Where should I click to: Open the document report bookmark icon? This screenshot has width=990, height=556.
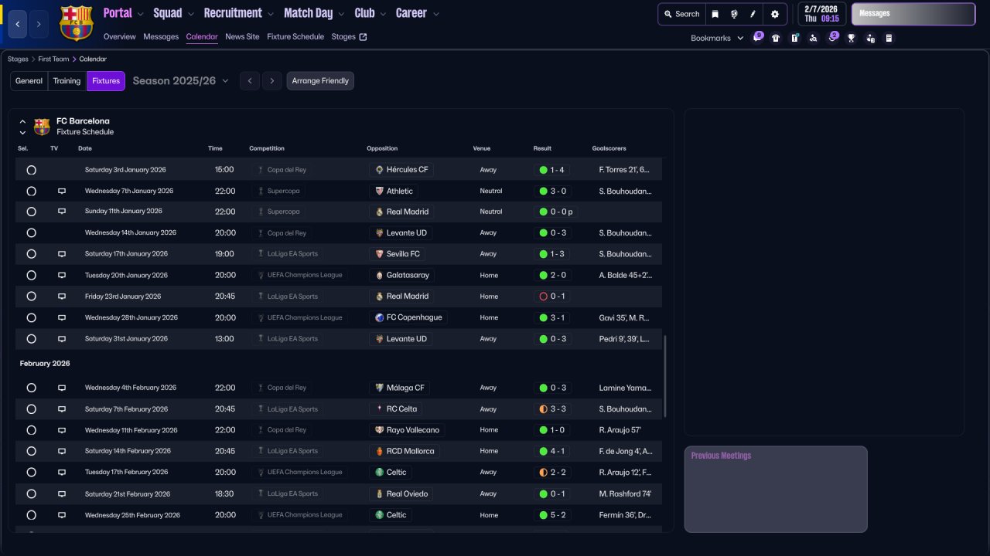(889, 38)
